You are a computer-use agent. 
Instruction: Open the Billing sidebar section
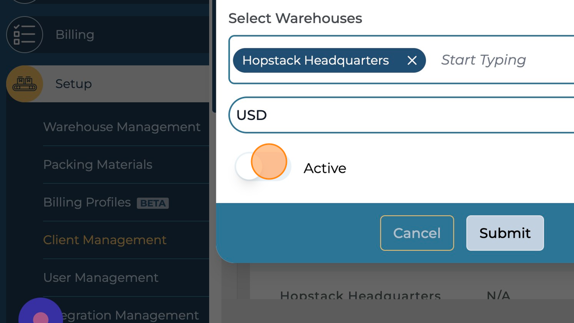click(75, 35)
